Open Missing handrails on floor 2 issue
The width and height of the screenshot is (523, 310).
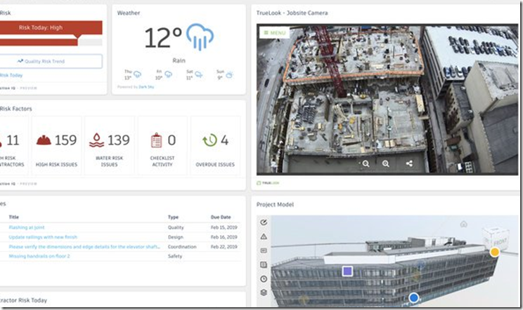coord(39,256)
